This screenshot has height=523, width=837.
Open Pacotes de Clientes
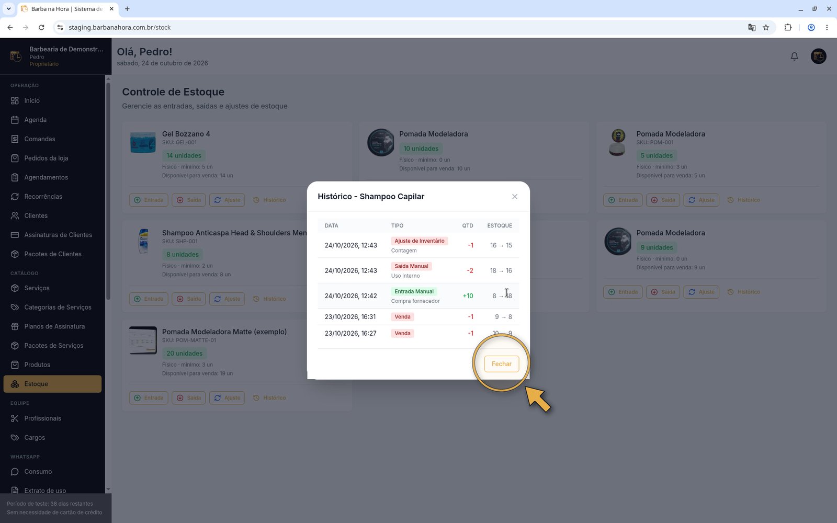pos(52,254)
